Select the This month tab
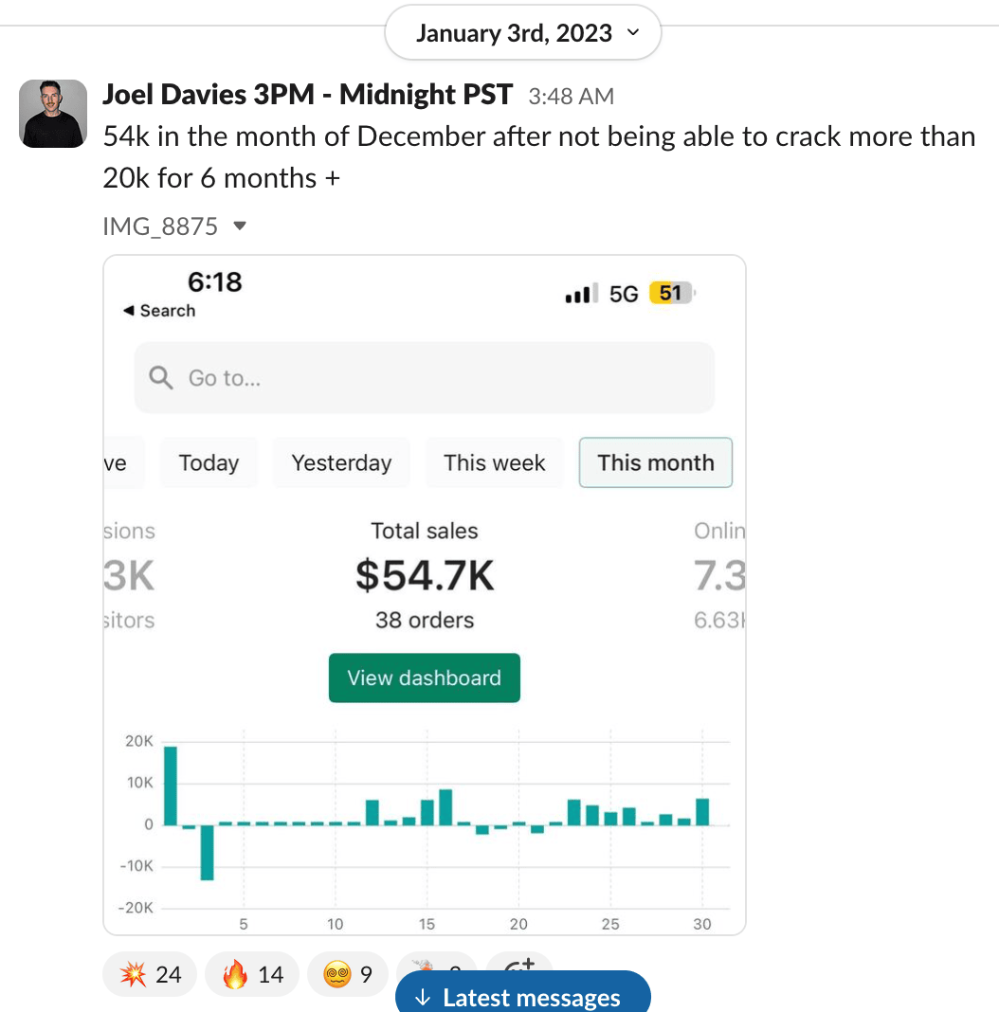The height and width of the screenshot is (1012, 999). (655, 462)
